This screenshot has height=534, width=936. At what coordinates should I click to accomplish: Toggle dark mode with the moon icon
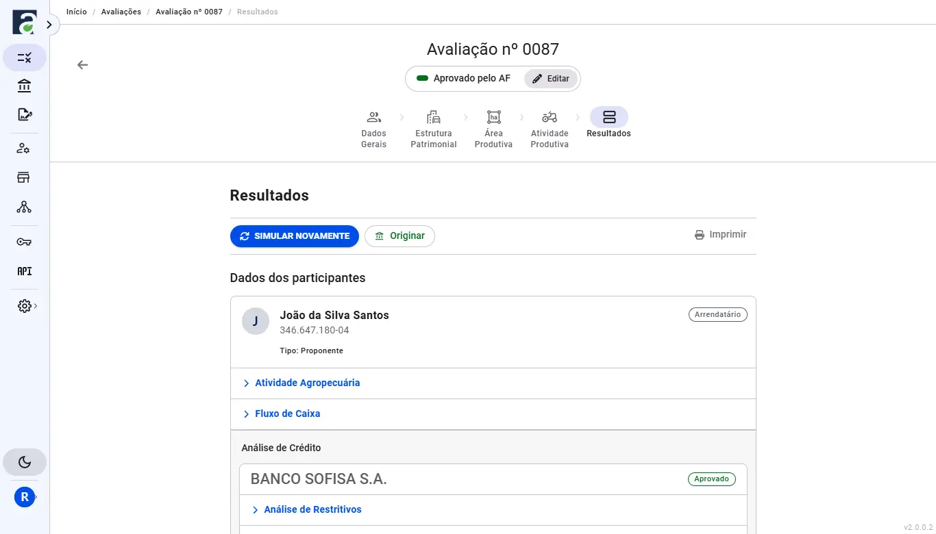[x=25, y=462]
